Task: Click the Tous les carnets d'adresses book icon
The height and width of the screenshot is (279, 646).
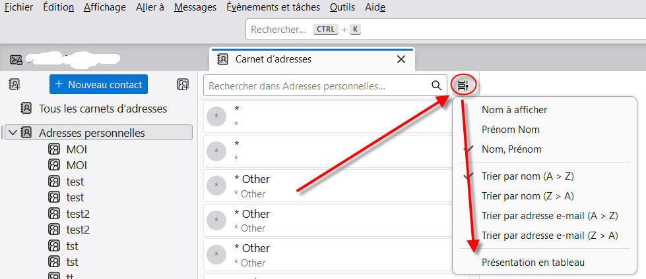Action: point(26,108)
